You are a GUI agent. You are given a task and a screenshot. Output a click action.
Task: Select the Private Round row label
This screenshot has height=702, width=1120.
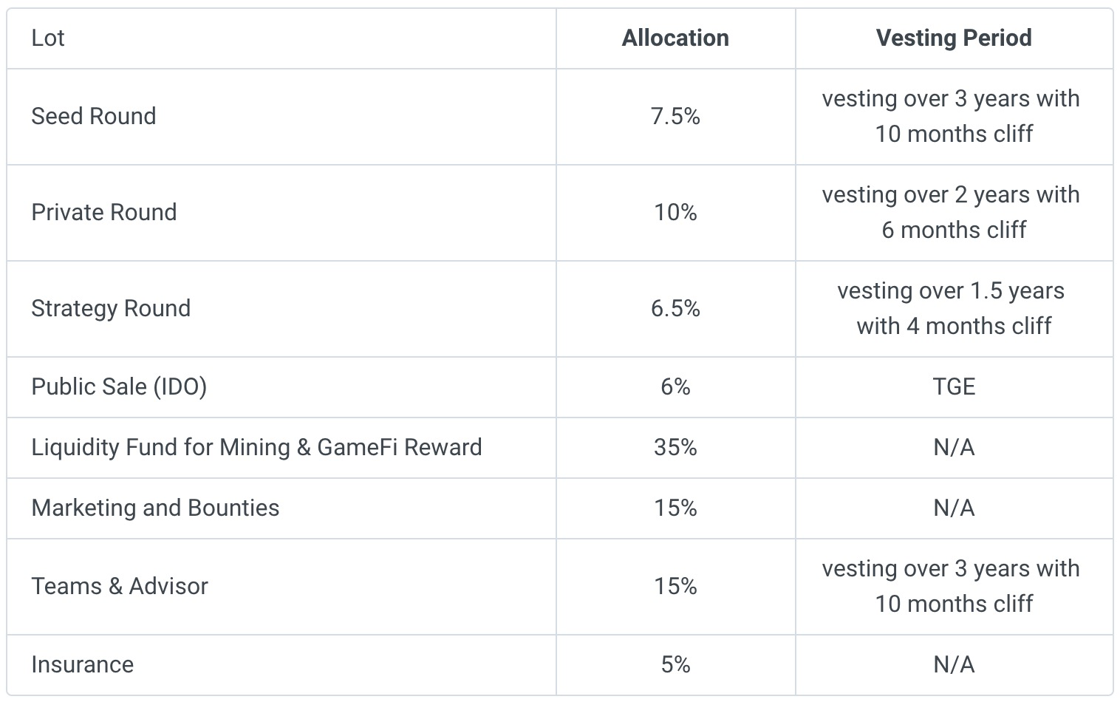tap(104, 212)
